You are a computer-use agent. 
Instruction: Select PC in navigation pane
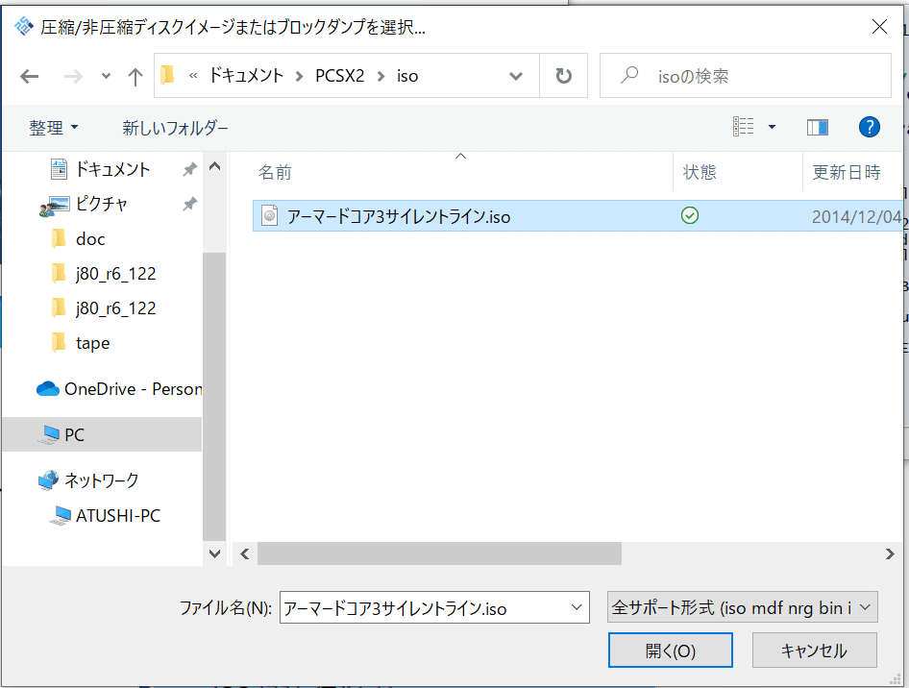click(102, 434)
